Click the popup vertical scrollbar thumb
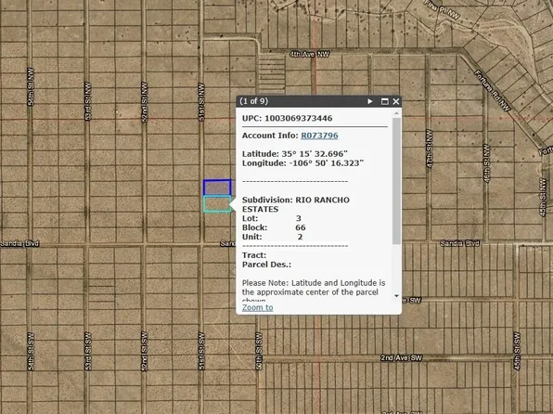Image resolution: width=553 pixels, height=414 pixels. point(396,181)
